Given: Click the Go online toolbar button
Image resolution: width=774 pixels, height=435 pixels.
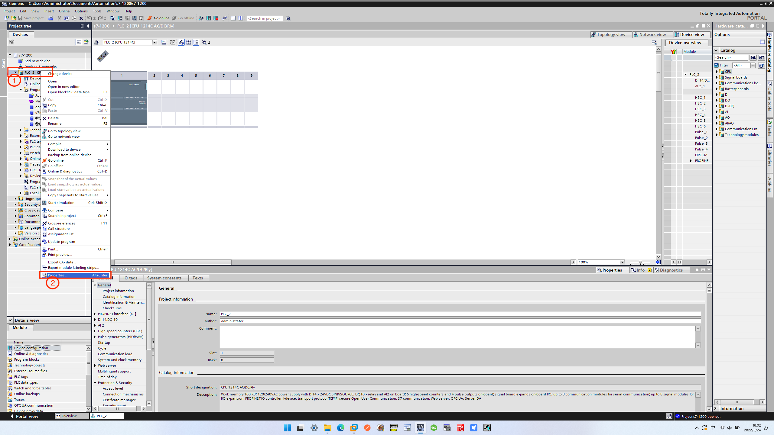Looking at the screenshot, I should (x=158, y=18).
